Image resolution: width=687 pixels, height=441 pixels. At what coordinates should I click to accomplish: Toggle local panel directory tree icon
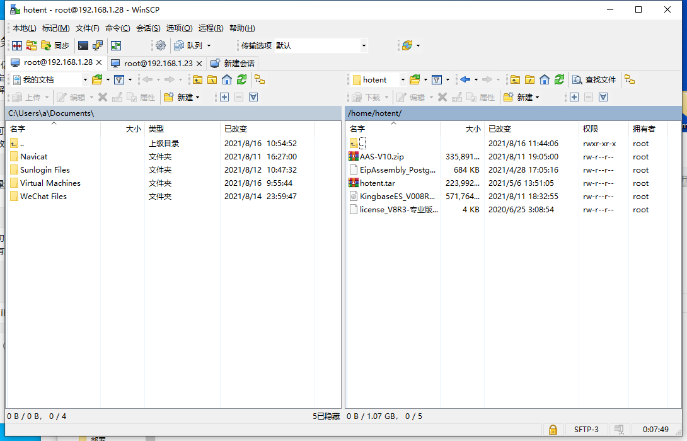(x=260, y=80)
